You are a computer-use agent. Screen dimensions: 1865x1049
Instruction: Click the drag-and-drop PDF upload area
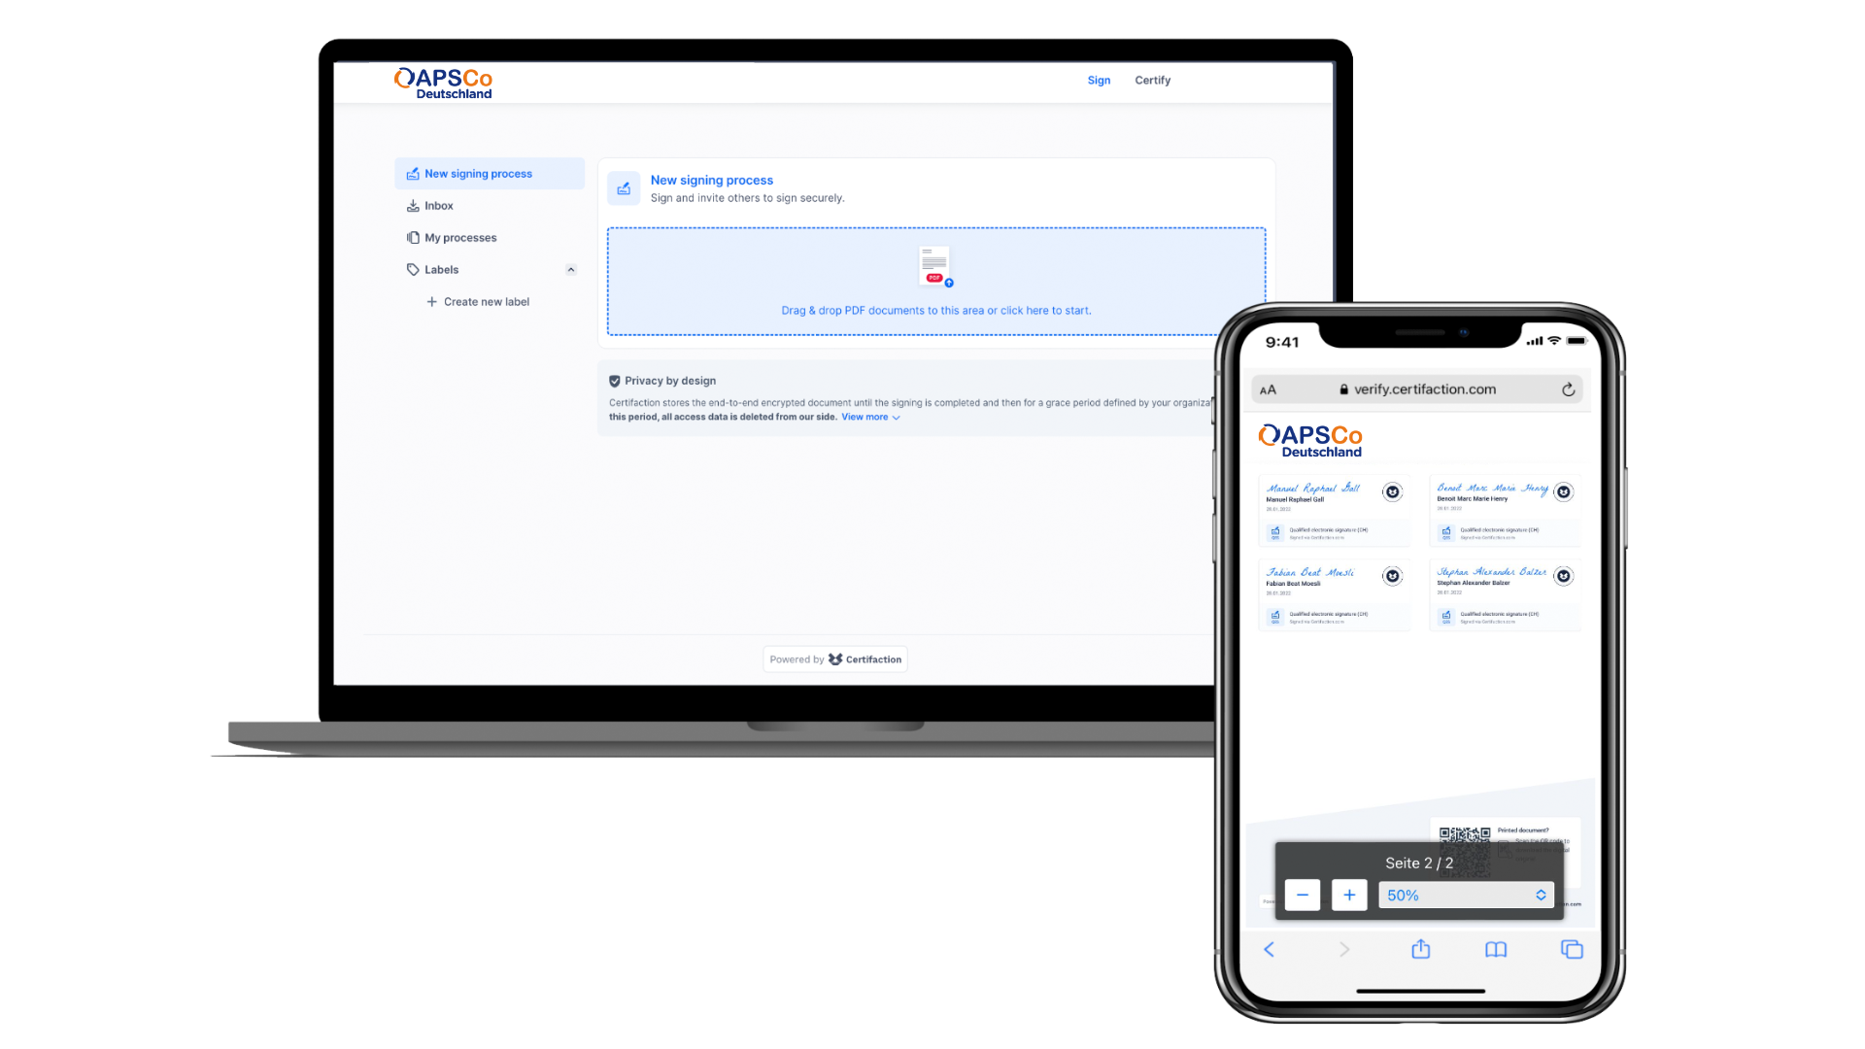[935, 281]
